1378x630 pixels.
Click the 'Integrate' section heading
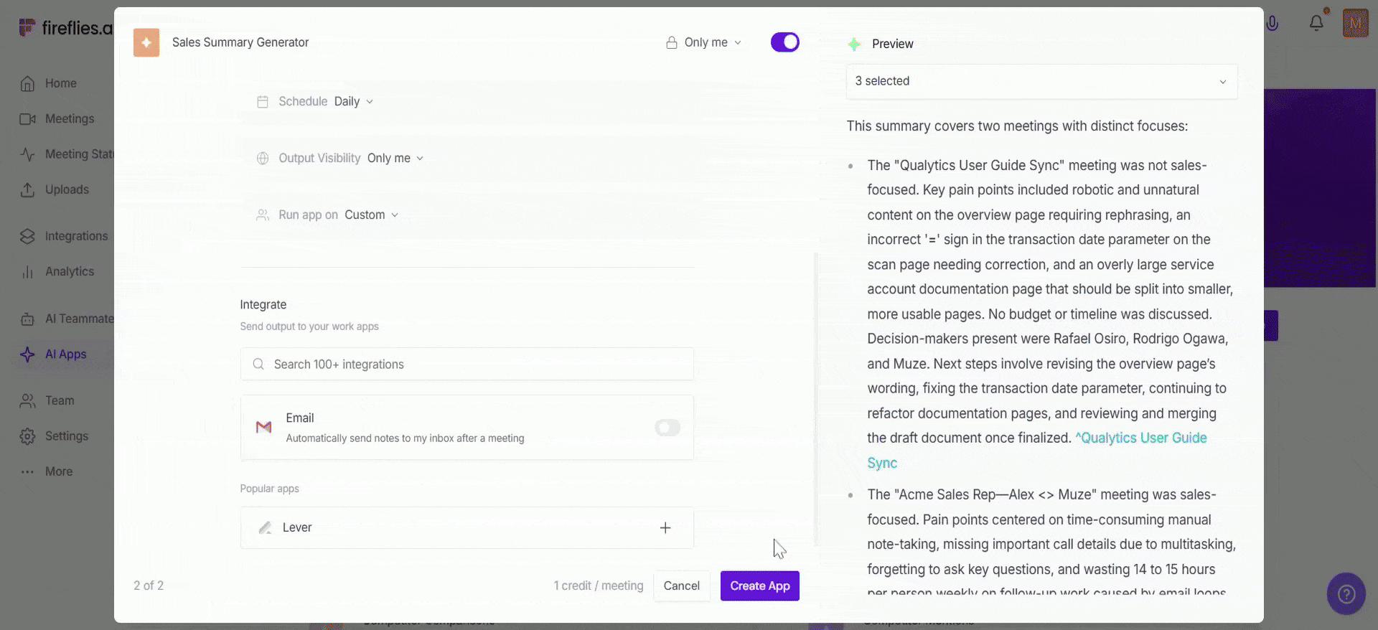click(x=263, y=304)
